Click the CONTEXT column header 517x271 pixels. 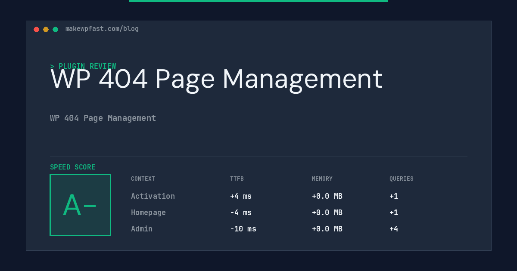pos(143,179)
